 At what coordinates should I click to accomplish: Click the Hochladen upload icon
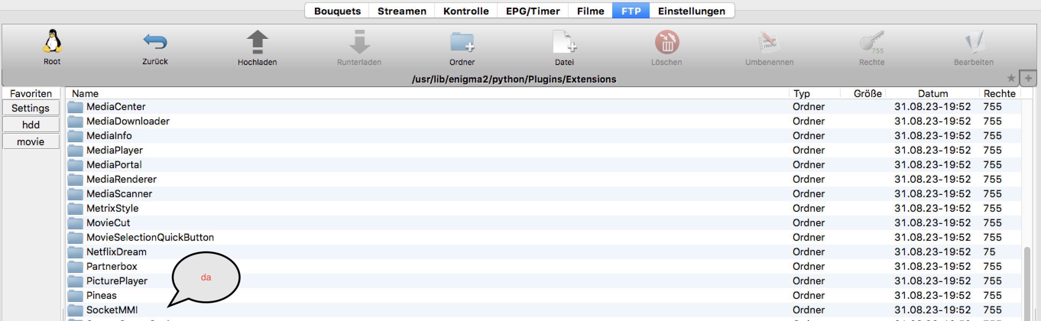257,42
